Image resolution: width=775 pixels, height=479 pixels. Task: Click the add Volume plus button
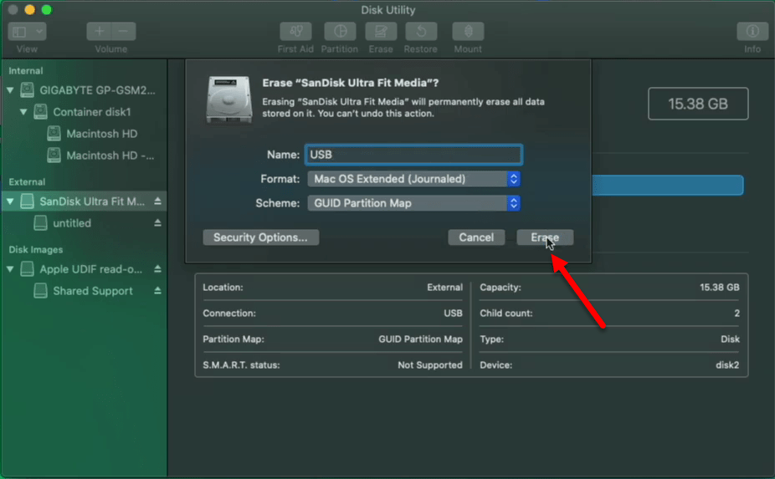[99, 32]
